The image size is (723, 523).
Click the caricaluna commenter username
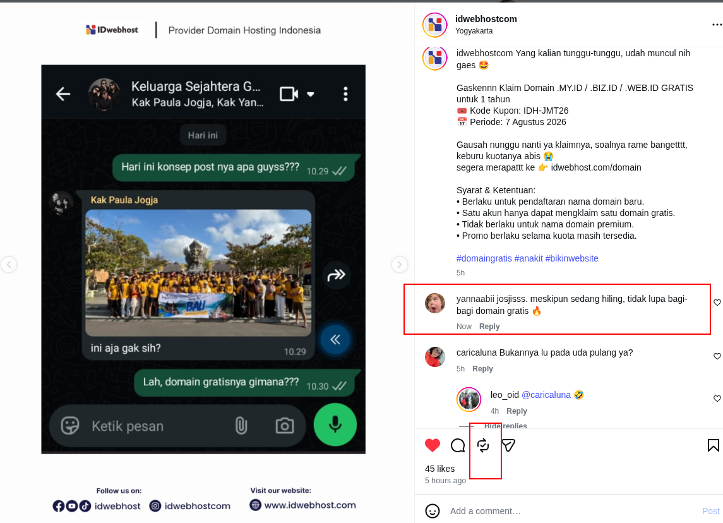(477, 352)
